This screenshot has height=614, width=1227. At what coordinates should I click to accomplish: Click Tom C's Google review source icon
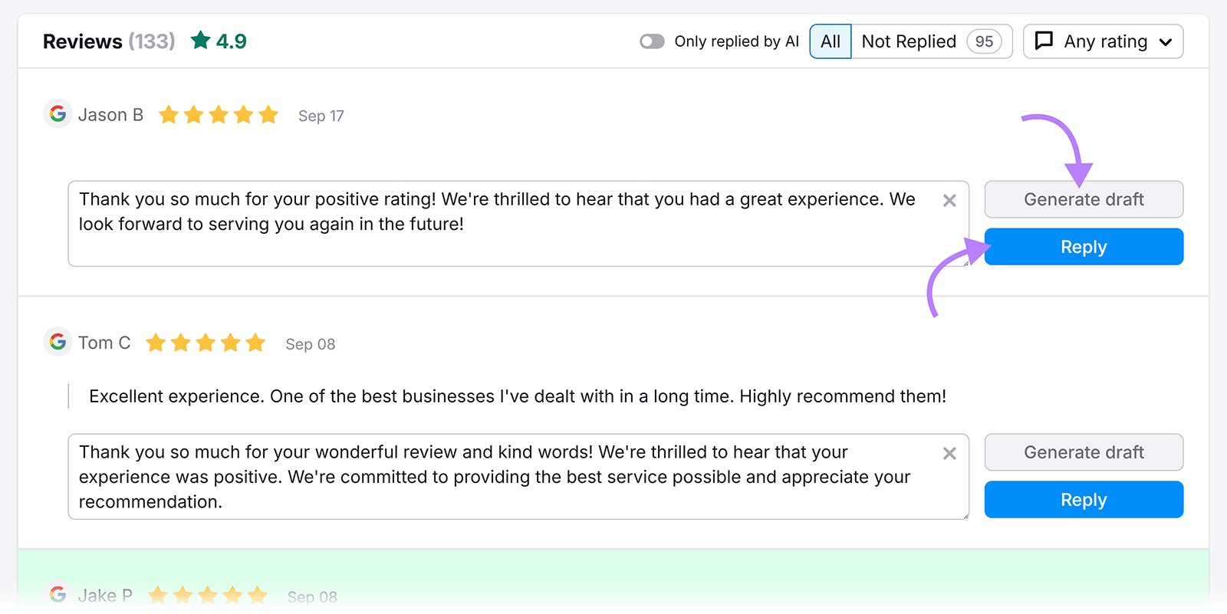tap(58, 342)
